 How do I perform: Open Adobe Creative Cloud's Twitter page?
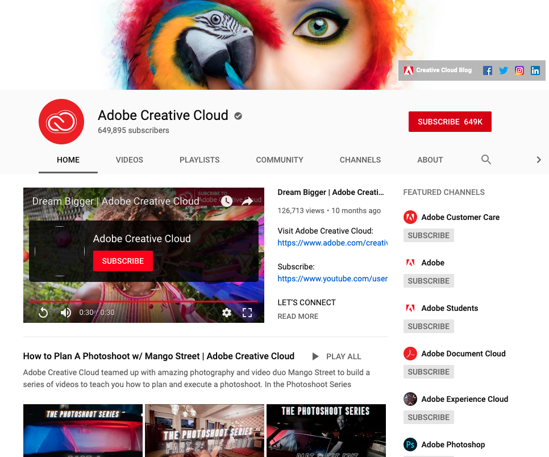[x=503, y=70]
